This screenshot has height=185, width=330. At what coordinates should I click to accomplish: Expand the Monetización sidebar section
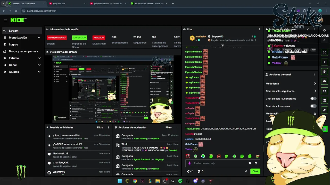39,38
